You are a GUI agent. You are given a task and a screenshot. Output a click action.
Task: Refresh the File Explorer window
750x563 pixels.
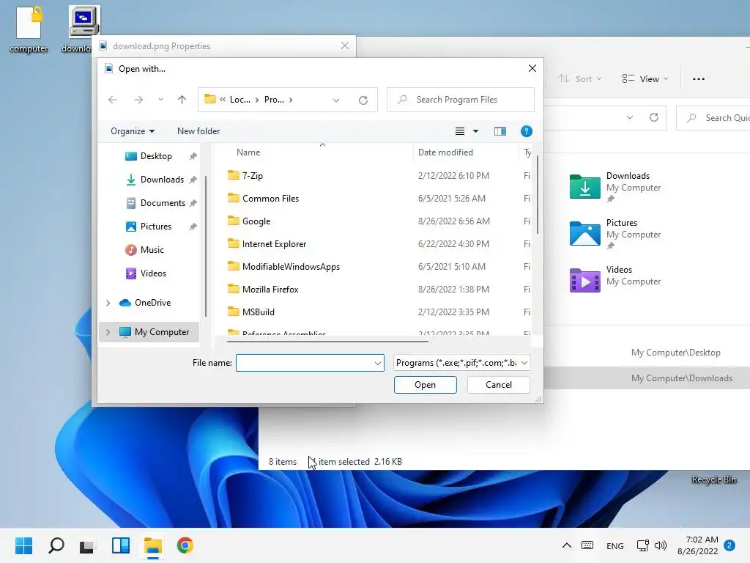tap(654, 118)
